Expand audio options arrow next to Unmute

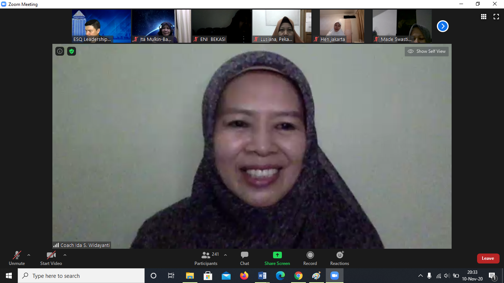29,255
